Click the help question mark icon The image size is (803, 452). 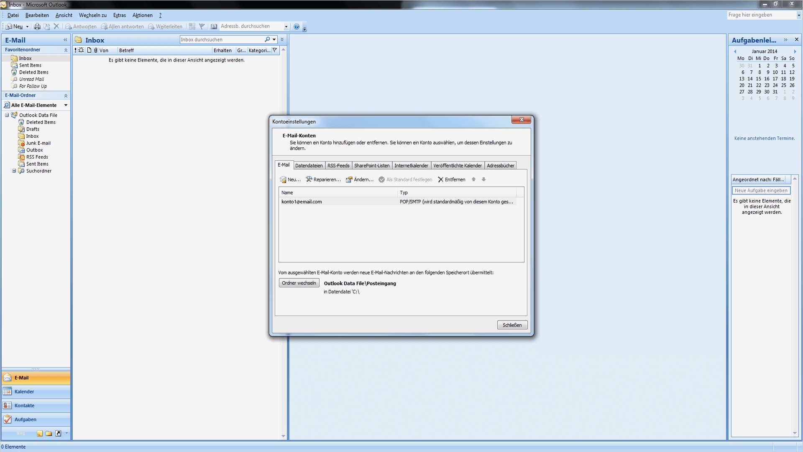(297, 26)
